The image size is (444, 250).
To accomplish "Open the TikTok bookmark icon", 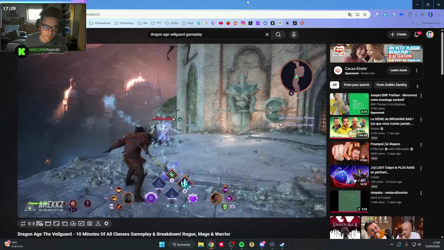I will tap(295, 23).
